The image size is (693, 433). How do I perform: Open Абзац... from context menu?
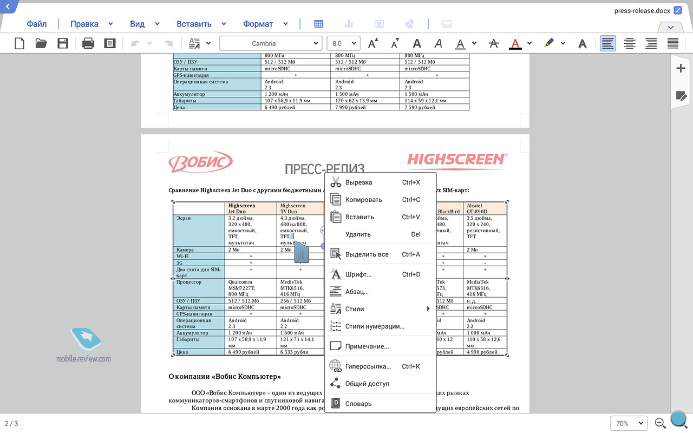point(380,292)
